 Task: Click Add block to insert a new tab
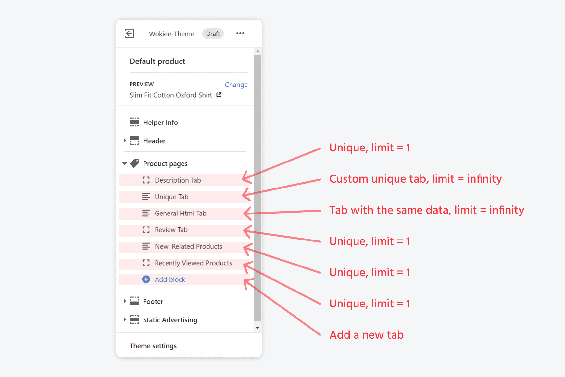click(x=170, y=279)
